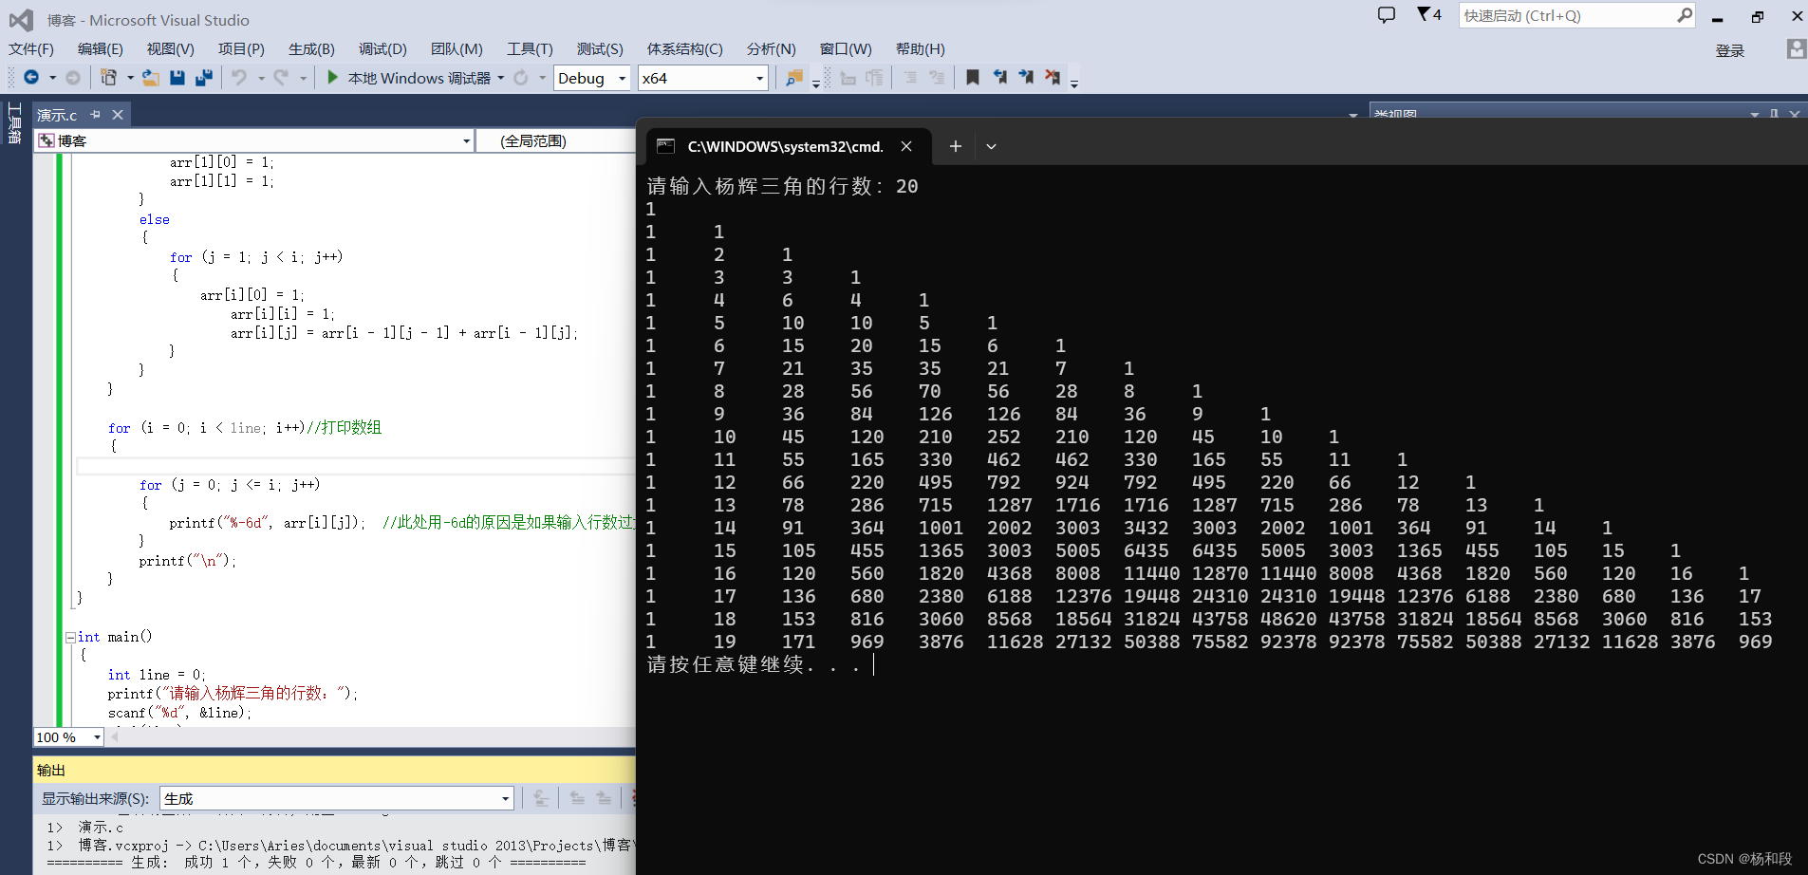Click the New Project toolbar icon
The height and width of the screenshot is (875, 1808).
(109, 78)
